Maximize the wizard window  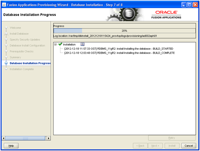pos(189,5)
